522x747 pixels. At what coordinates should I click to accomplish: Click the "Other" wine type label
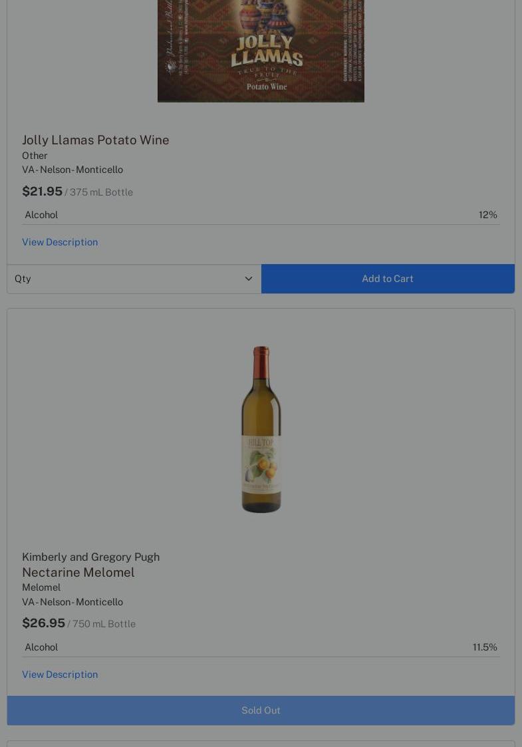35,156
